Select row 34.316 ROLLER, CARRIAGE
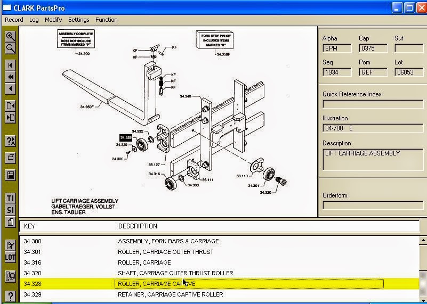The width and height of the screenshot is (427, 304). [x=219, y=262]
